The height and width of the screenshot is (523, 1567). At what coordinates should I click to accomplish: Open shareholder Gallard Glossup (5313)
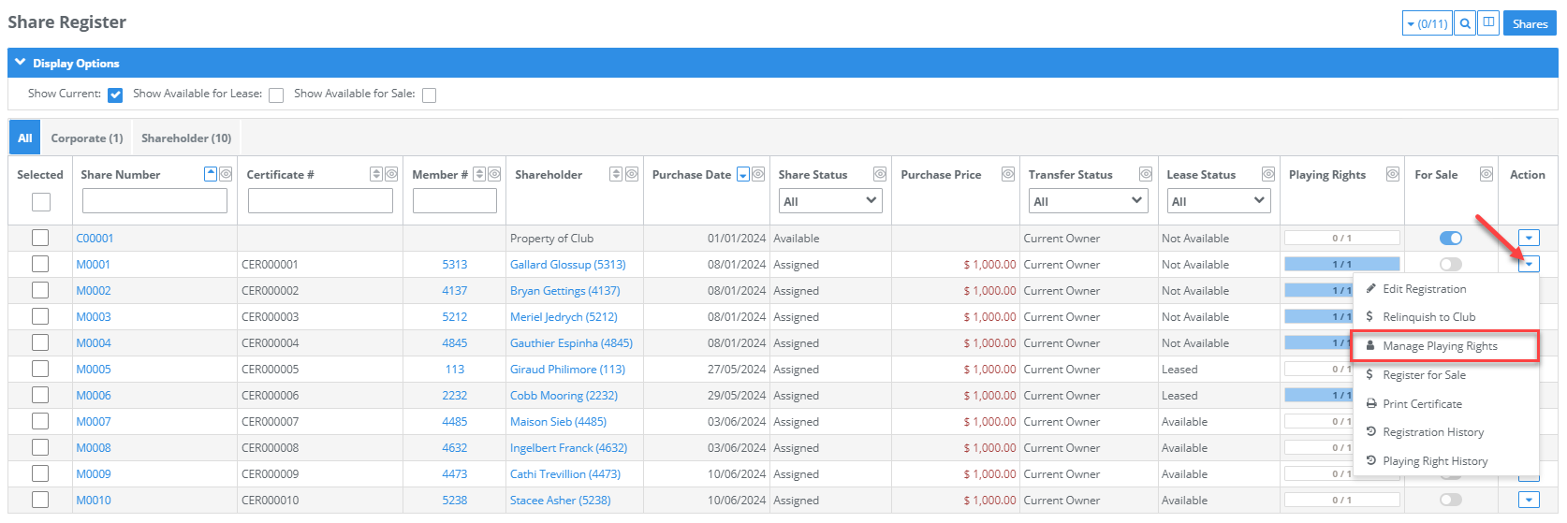tap(568, 265)
